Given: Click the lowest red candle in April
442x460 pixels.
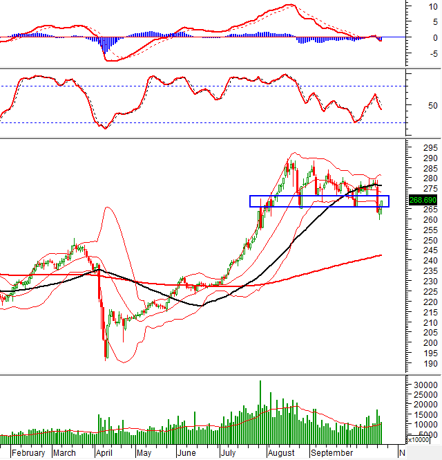Looking at the screenshot, I should point(106,349).
